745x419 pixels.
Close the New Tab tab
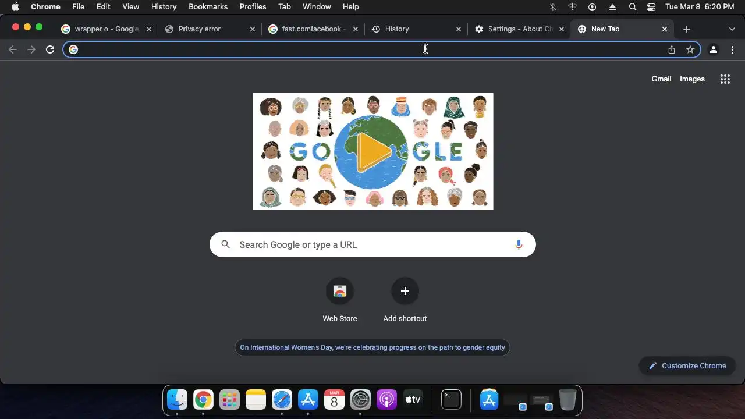[x=665, y=29]
